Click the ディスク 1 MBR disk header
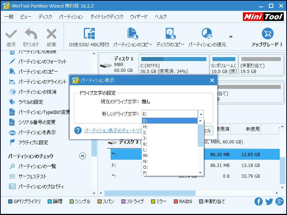This screenshot has height=215, width=287. pos(118,64)
